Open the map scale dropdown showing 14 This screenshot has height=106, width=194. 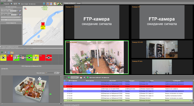pos(15,4)
